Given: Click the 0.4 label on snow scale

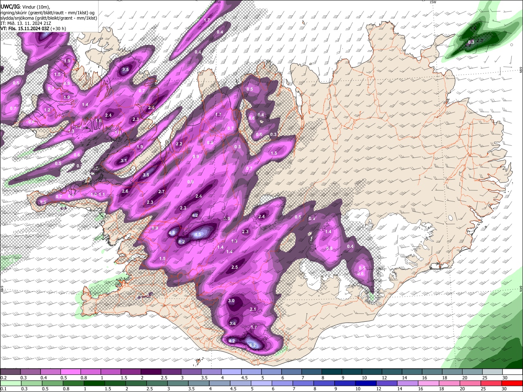Looking at the screenshot, I should tap(44, 378).
